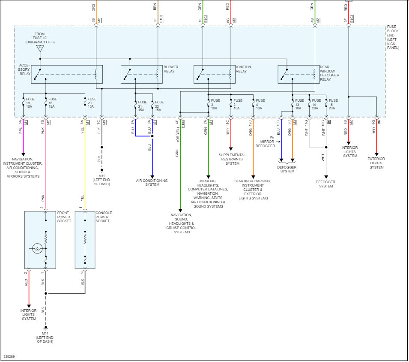
Task: Click the FUSE 13 10A label
Action: click(299, 104)
